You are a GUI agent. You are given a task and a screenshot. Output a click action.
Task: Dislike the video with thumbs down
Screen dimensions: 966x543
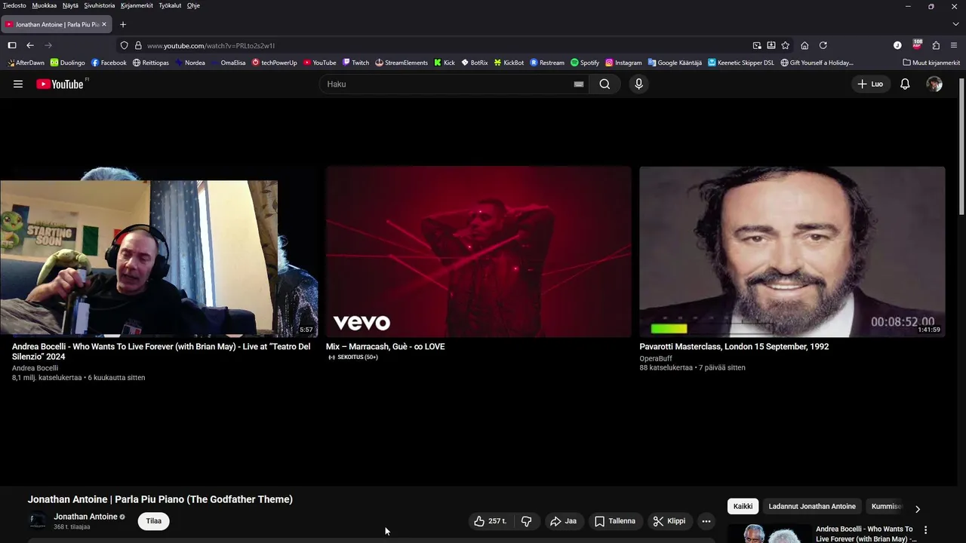tap(527, 521)
